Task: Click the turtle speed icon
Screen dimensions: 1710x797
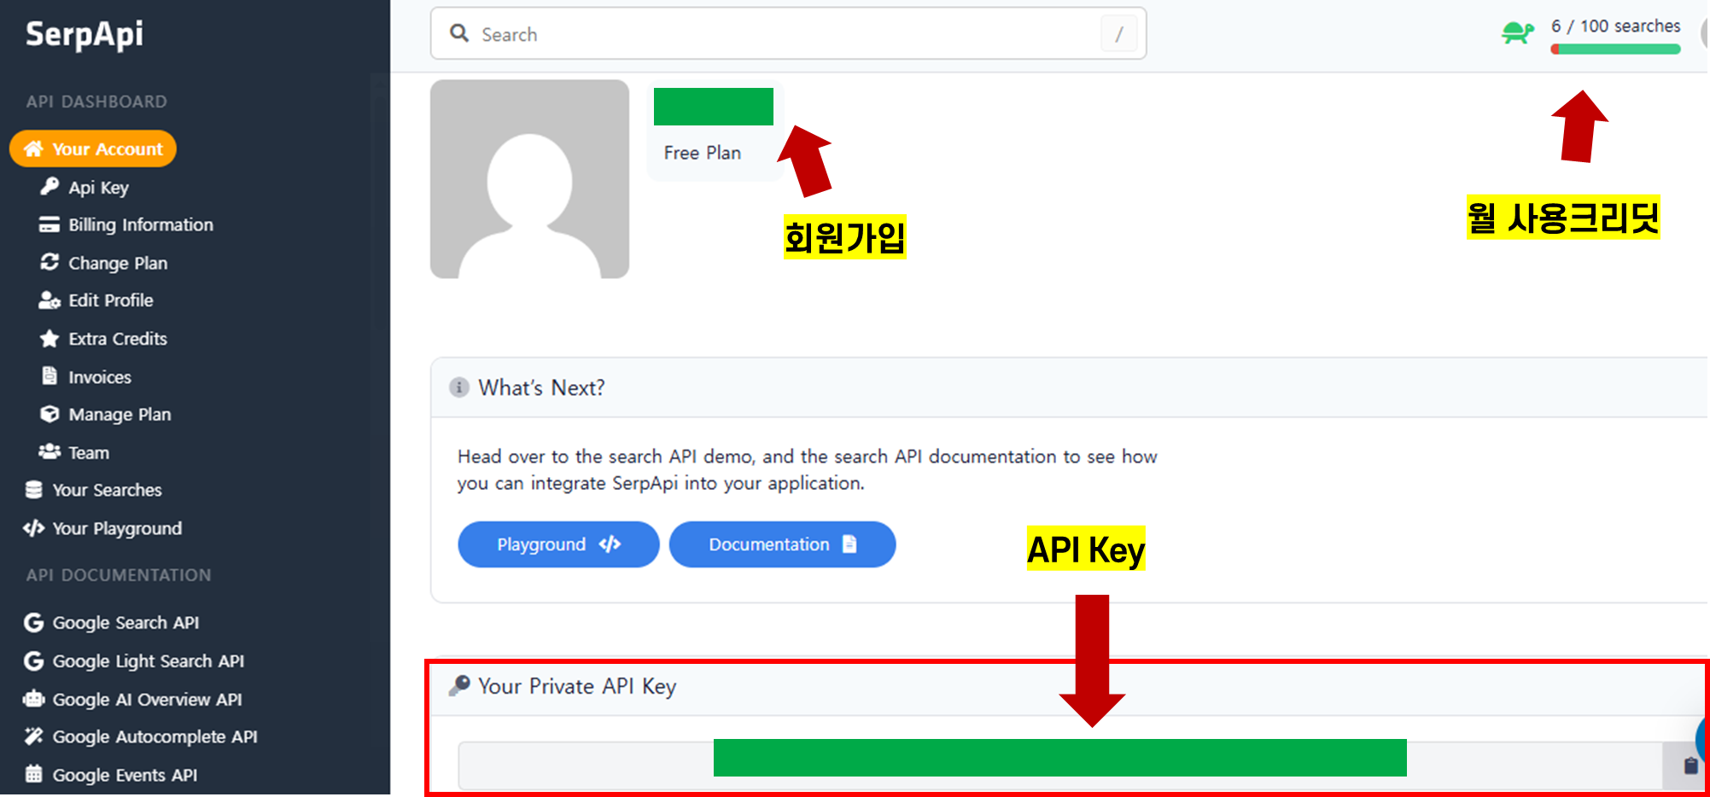Action: [x=1518, y=33]
